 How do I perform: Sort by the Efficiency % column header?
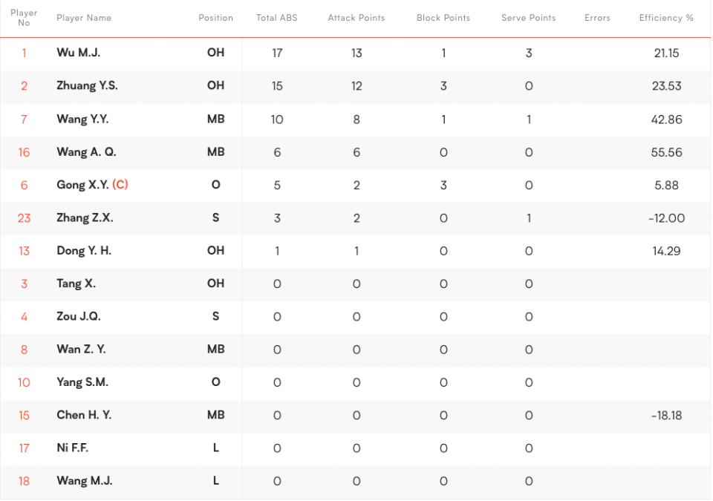pyautogui.click(x=665, y=18)
